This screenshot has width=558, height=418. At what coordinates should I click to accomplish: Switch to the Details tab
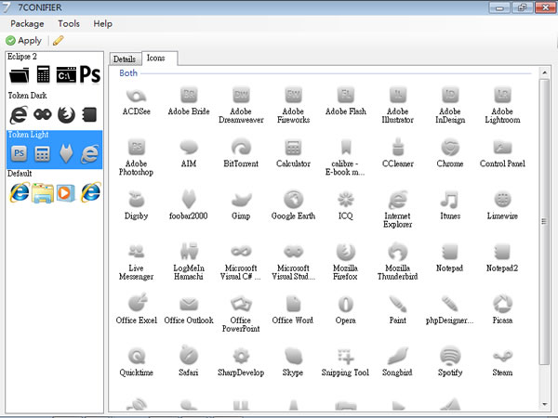pos(125,59)
